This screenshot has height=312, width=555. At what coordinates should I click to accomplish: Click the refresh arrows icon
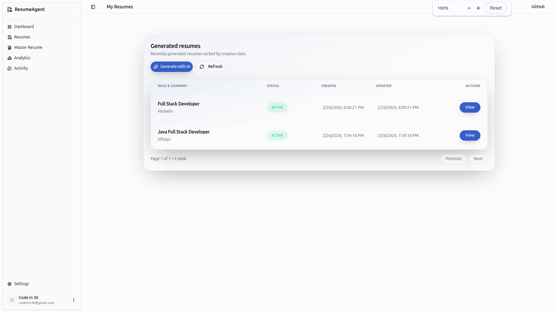point(202,67)
